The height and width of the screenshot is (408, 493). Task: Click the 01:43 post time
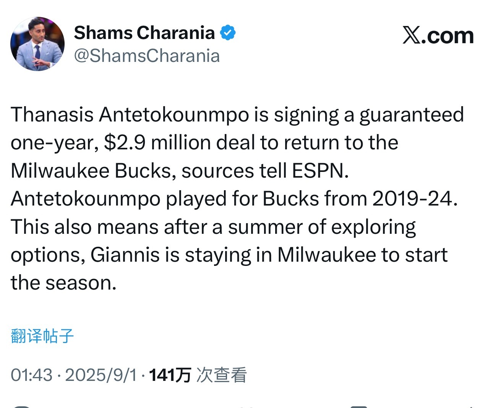click(x=31, y=375)
